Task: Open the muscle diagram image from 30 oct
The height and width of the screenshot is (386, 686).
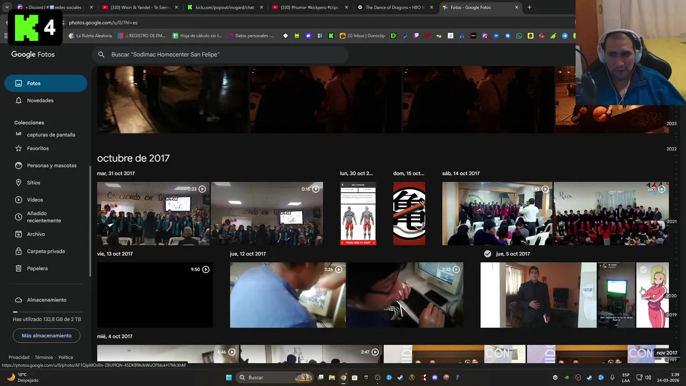Action: (358, 213)
